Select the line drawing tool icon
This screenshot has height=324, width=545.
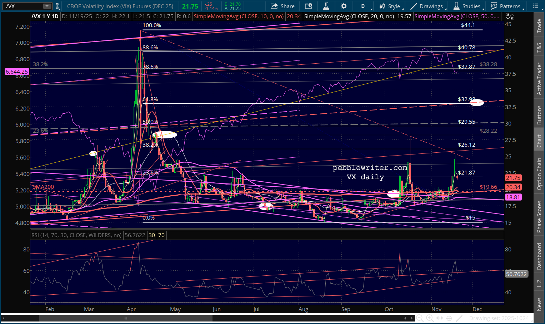click(459, 318)
